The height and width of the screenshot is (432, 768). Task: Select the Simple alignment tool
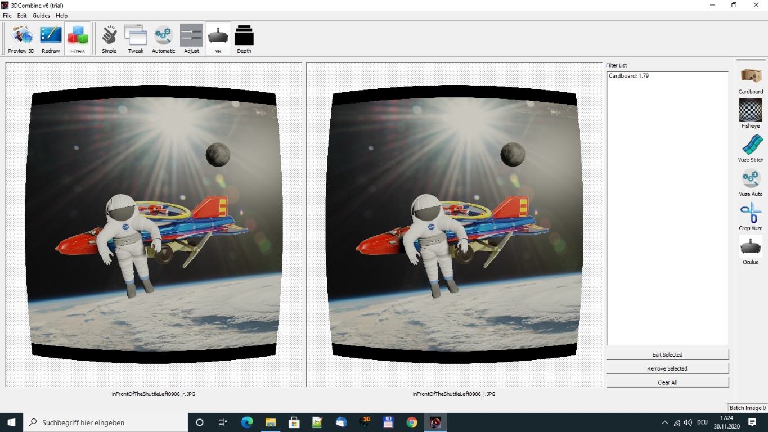click(109, 39)
